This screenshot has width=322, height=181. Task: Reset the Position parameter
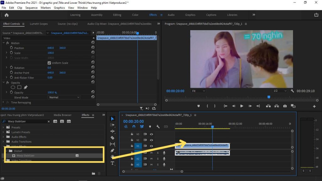coord(93,48)
